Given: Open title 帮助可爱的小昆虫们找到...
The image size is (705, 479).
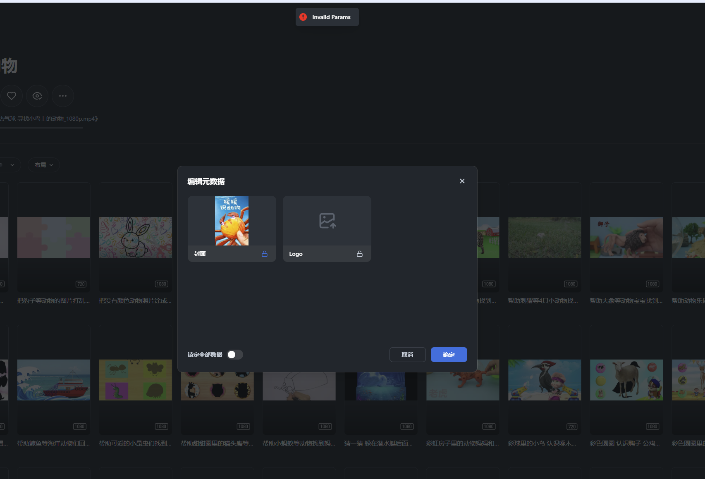Looking at the screenshot, I should coord(135,443).
